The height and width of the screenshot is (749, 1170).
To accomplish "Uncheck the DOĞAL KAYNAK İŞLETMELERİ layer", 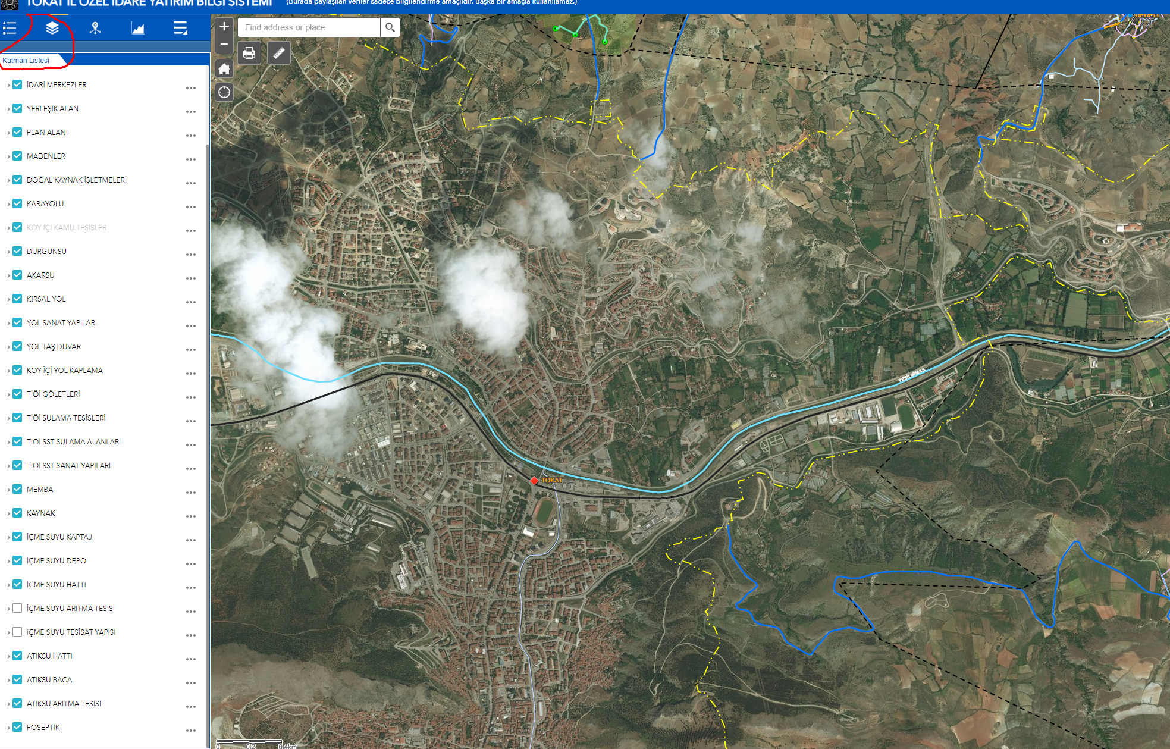I will tap(17, 180).
